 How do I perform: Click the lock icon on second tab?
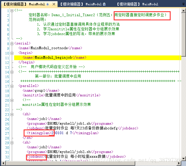(x=104, y=4)
